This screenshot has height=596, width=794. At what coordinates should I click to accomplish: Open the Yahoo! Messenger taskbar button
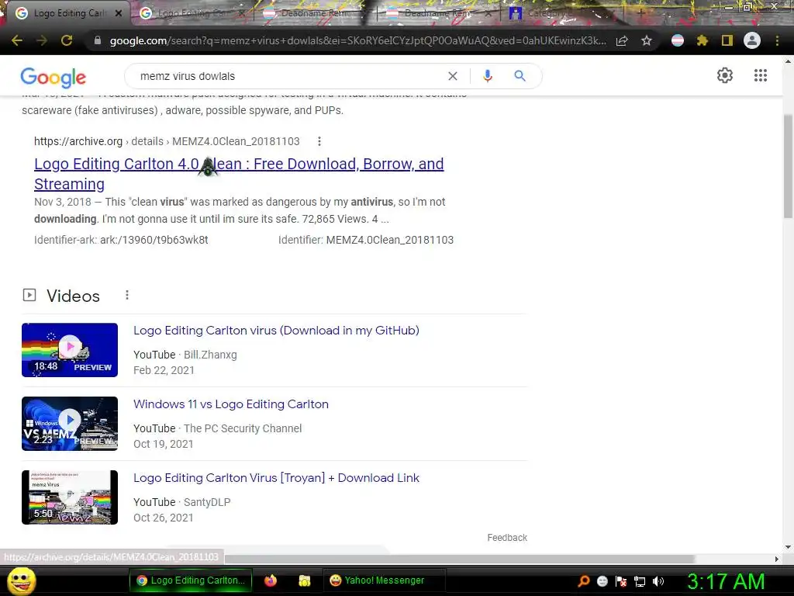click(x=384, y=580)
